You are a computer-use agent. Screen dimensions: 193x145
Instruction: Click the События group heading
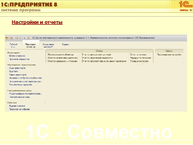[x=12, y=103]
